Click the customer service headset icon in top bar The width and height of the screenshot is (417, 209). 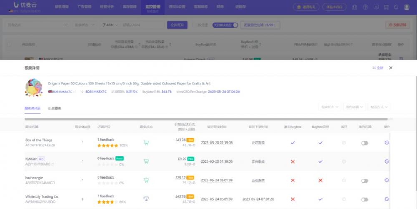pos(354,7)
